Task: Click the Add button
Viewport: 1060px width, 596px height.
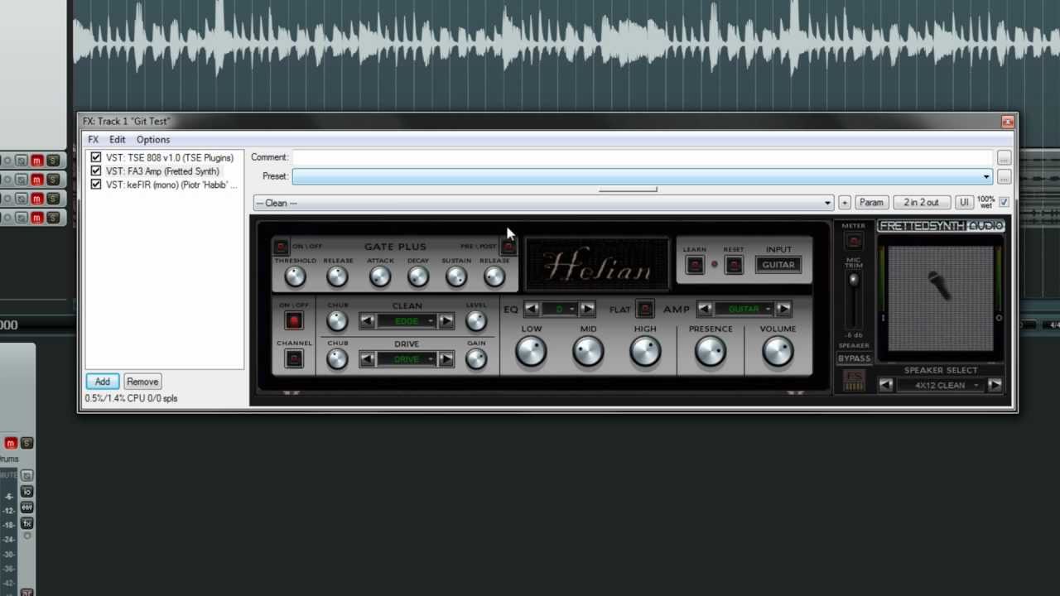Action: tap(103, 382)
